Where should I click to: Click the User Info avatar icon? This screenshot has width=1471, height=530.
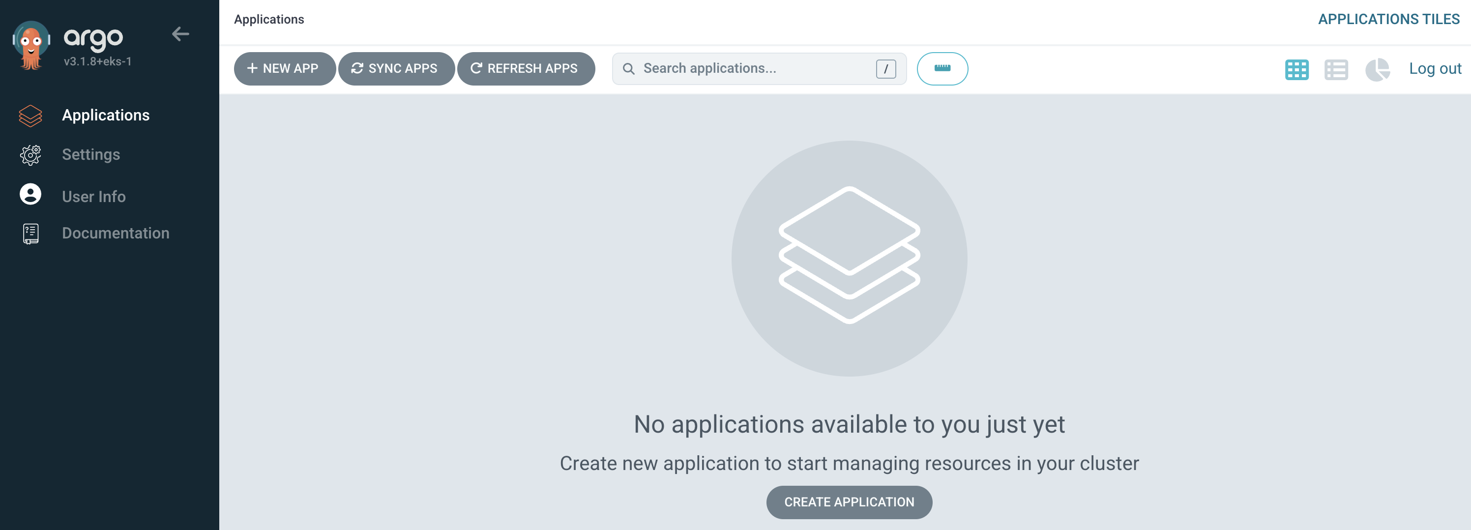[x=30, y=195]
